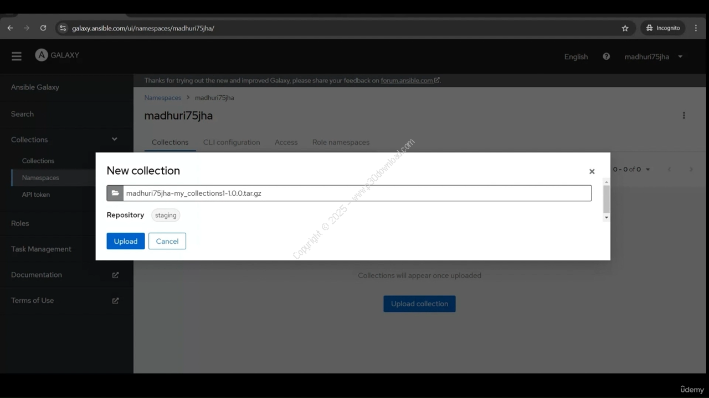The height and width of the screenshot is (398, 709).
Task: Click the folder browse icon
Action: [115, 193]
